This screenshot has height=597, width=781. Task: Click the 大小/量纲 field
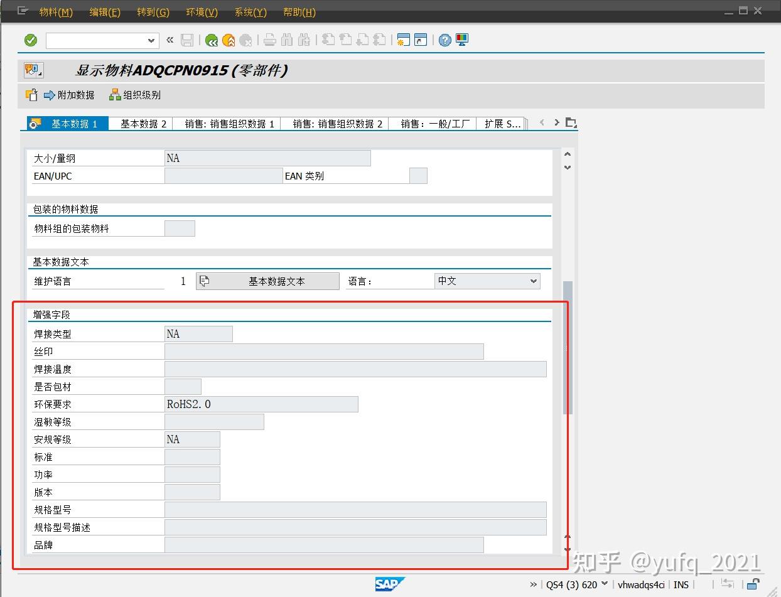click(267, 158)
